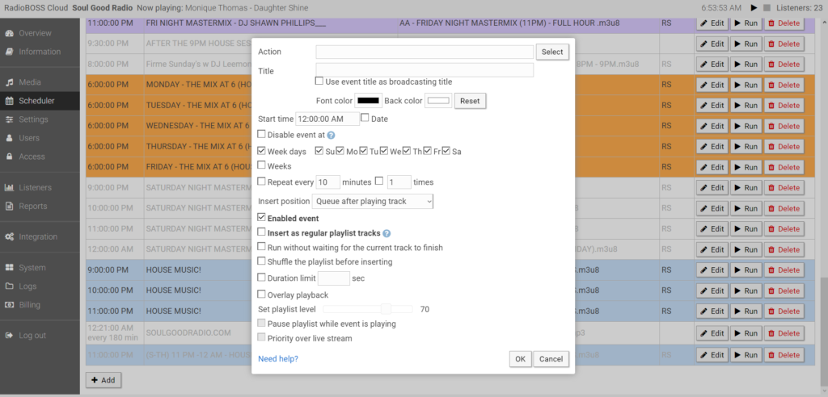Toggle Overlay playback checkbox

(261, 295)
